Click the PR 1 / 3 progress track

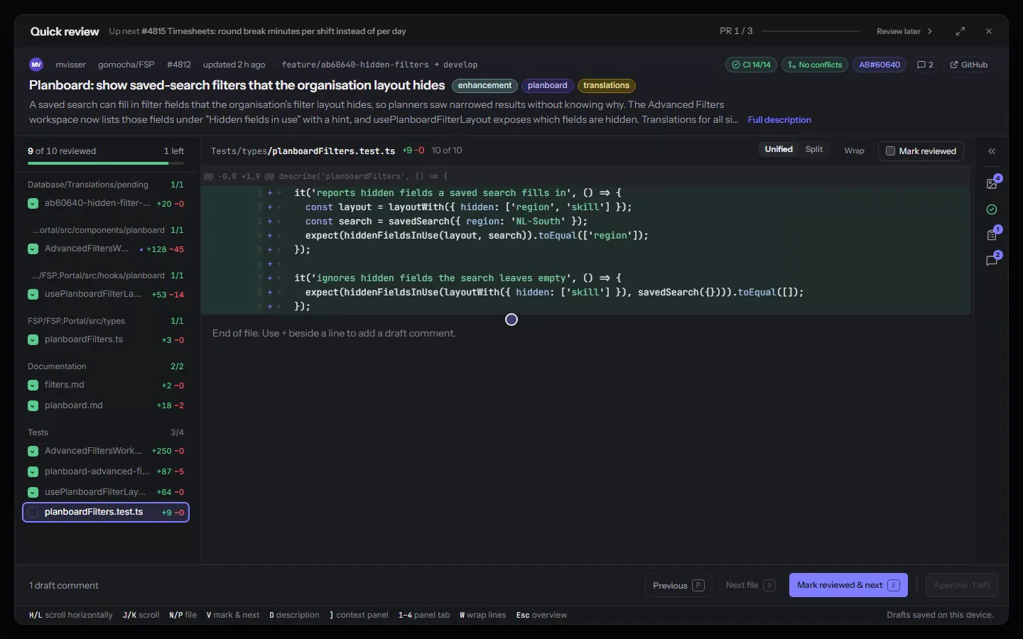pos(811,31)
